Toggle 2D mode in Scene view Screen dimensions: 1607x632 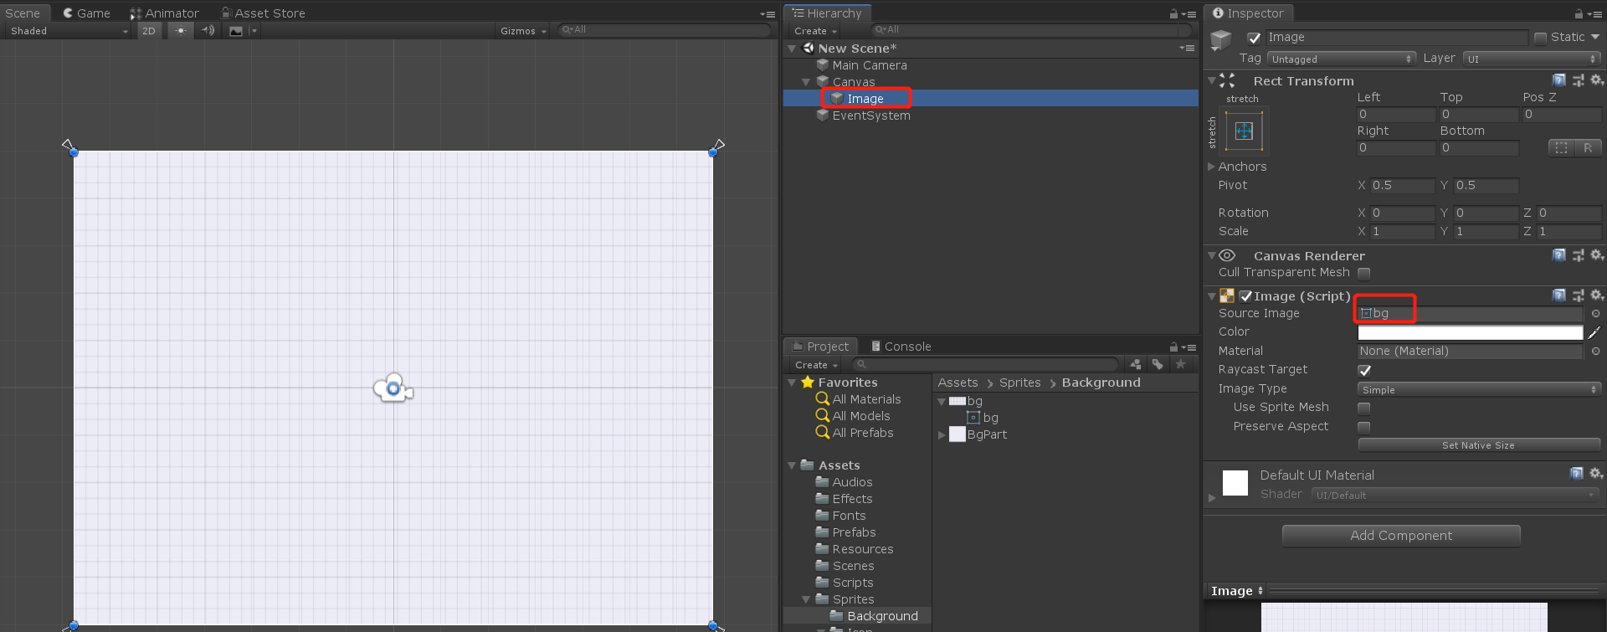pyautogui.click(x=149, y=31)
